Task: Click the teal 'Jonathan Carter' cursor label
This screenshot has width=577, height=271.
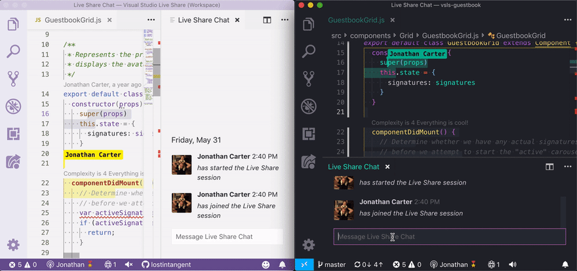Action: (x=417, y=54)
